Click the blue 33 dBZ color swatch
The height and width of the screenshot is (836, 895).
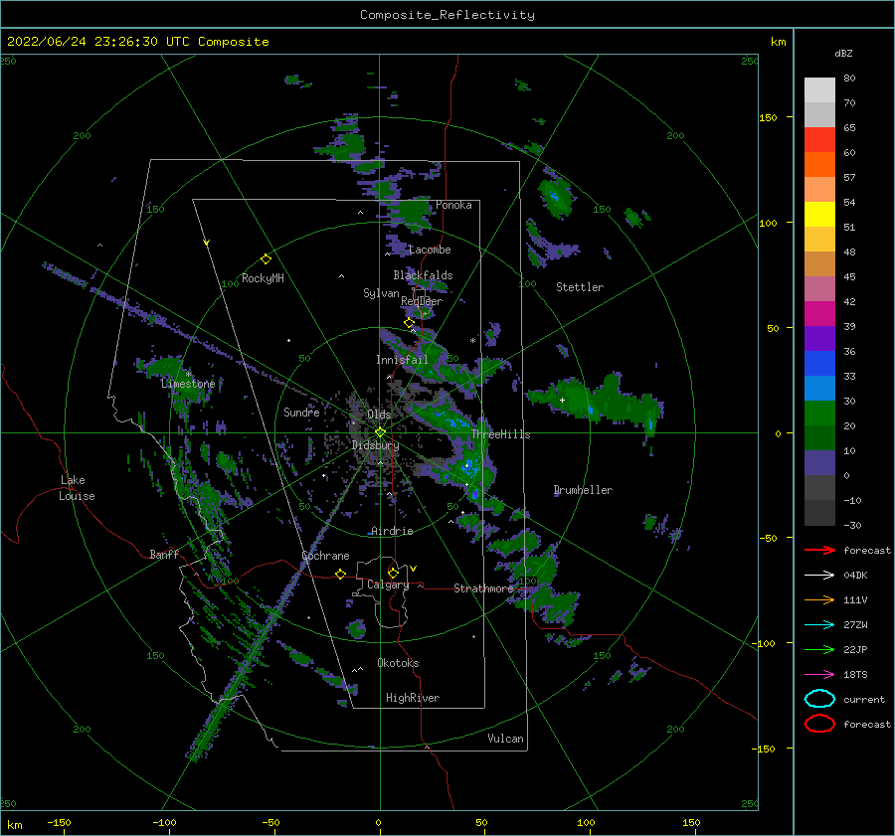[x=819, y=363]
